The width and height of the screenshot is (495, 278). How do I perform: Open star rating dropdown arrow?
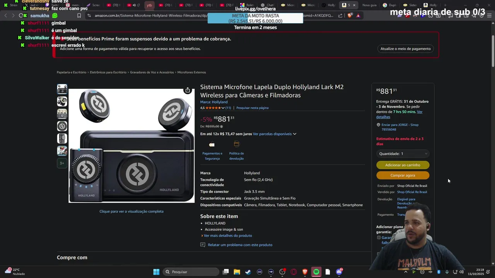223,108
